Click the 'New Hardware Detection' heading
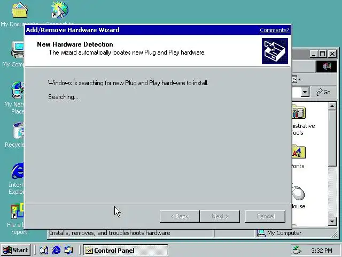The height and width of the screenshot is (257, 342). [75, 44]
